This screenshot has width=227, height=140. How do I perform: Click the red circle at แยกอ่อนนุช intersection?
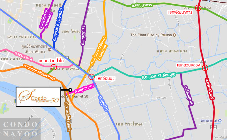[x=91, y=77]
